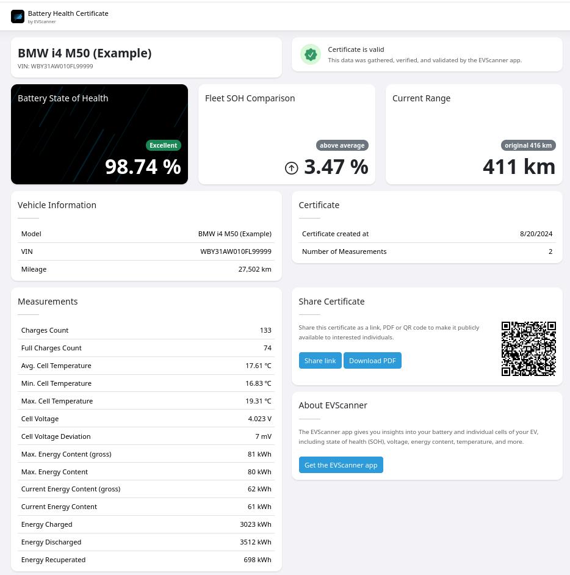Click the BMW i4 M50 (Example) heading
The width and height of the screenshot is (570, 575).
pos(85,53)
